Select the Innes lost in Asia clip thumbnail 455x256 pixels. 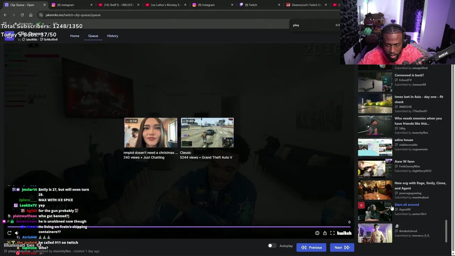pyautogui.click(x=375, y=103)
